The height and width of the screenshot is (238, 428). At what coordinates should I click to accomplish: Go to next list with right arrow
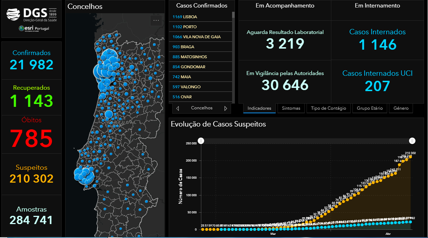pos(226,108)
